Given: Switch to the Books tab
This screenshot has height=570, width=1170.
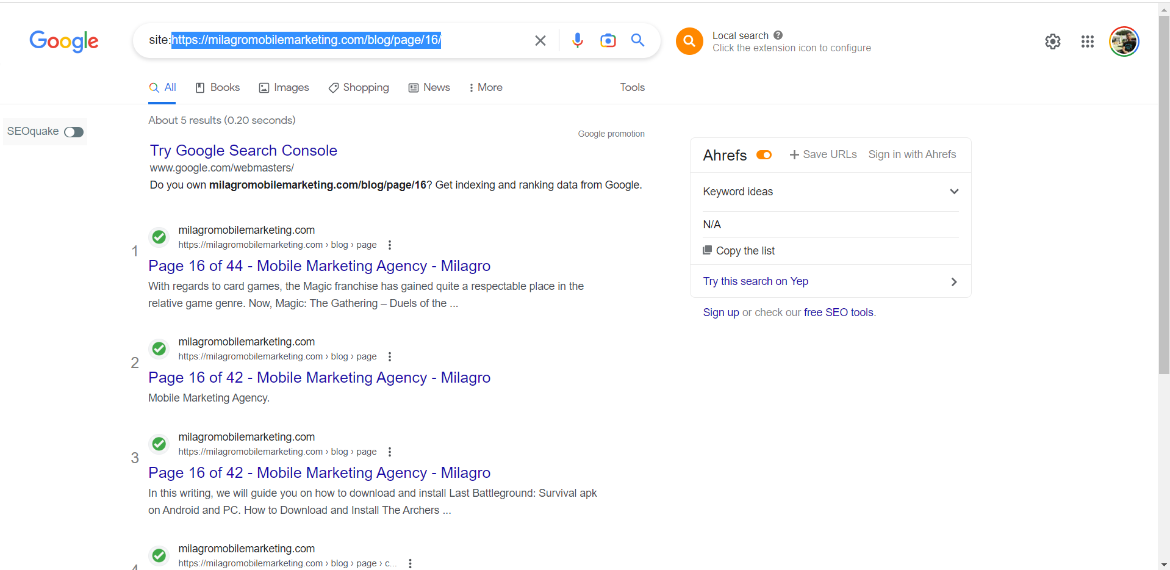Looking at the screenshot, I should [217, 87].
